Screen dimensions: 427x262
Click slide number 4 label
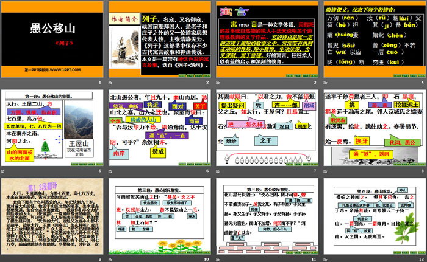(422, 82)
